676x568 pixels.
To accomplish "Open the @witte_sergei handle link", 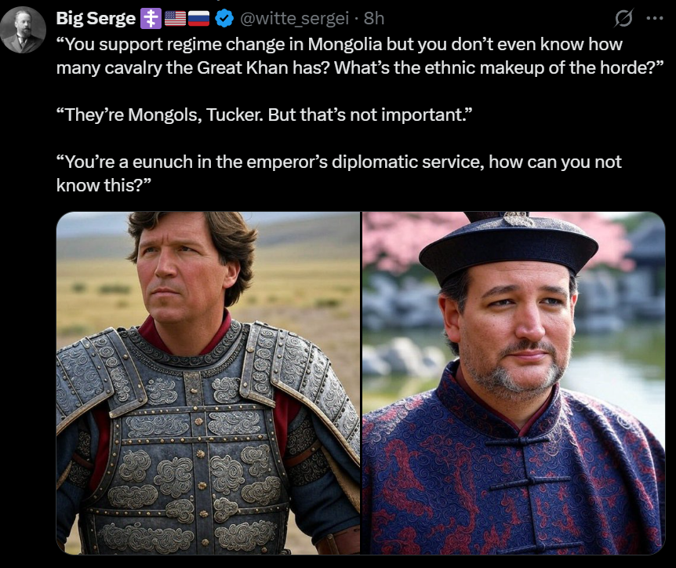I will [294, 19].
